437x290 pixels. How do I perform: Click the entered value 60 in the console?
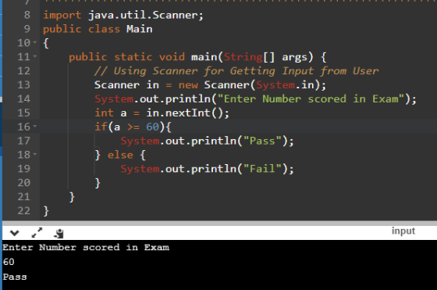coord(9,262)
